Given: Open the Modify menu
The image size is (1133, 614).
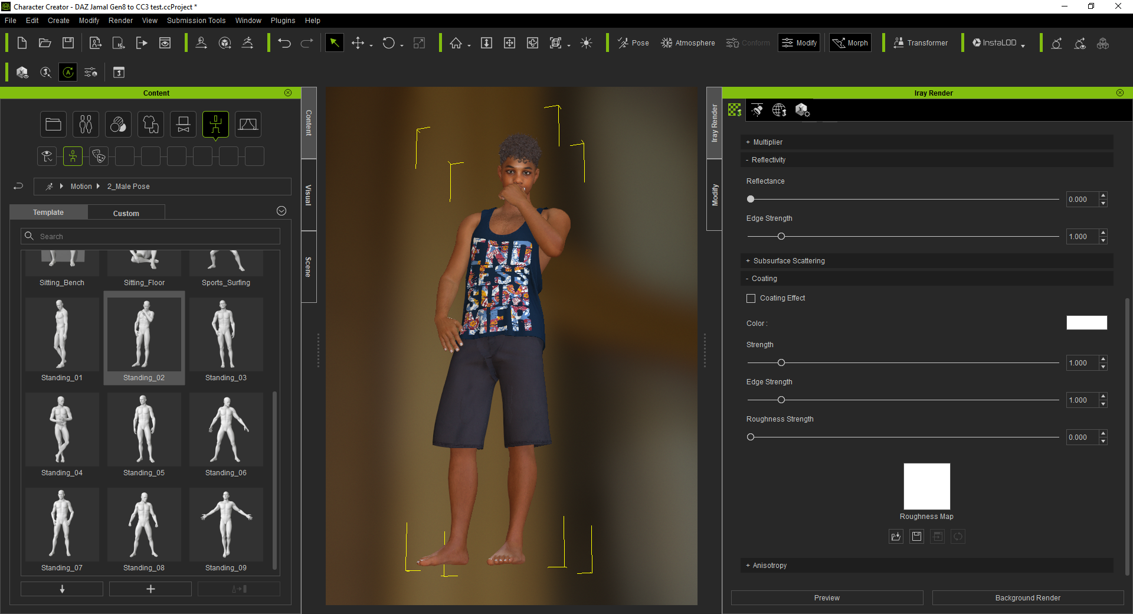Looking at the screenshot, I should coord(89,20).
